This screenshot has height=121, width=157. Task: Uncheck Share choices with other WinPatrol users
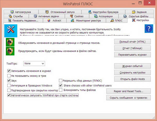coord(60,86)
